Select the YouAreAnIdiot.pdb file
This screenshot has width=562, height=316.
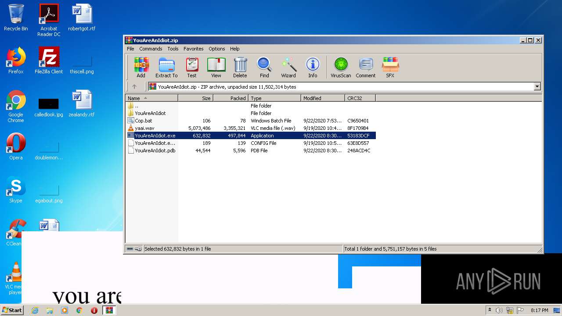click(x=251, y=151)
